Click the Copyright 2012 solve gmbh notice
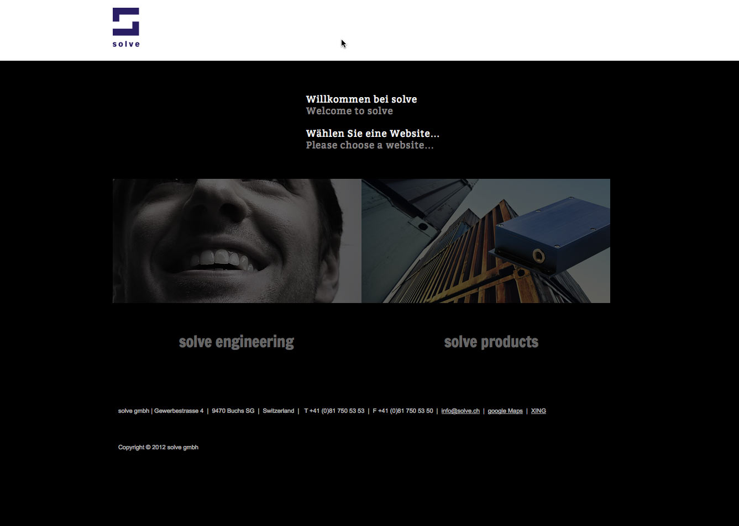 coord(158,447)
